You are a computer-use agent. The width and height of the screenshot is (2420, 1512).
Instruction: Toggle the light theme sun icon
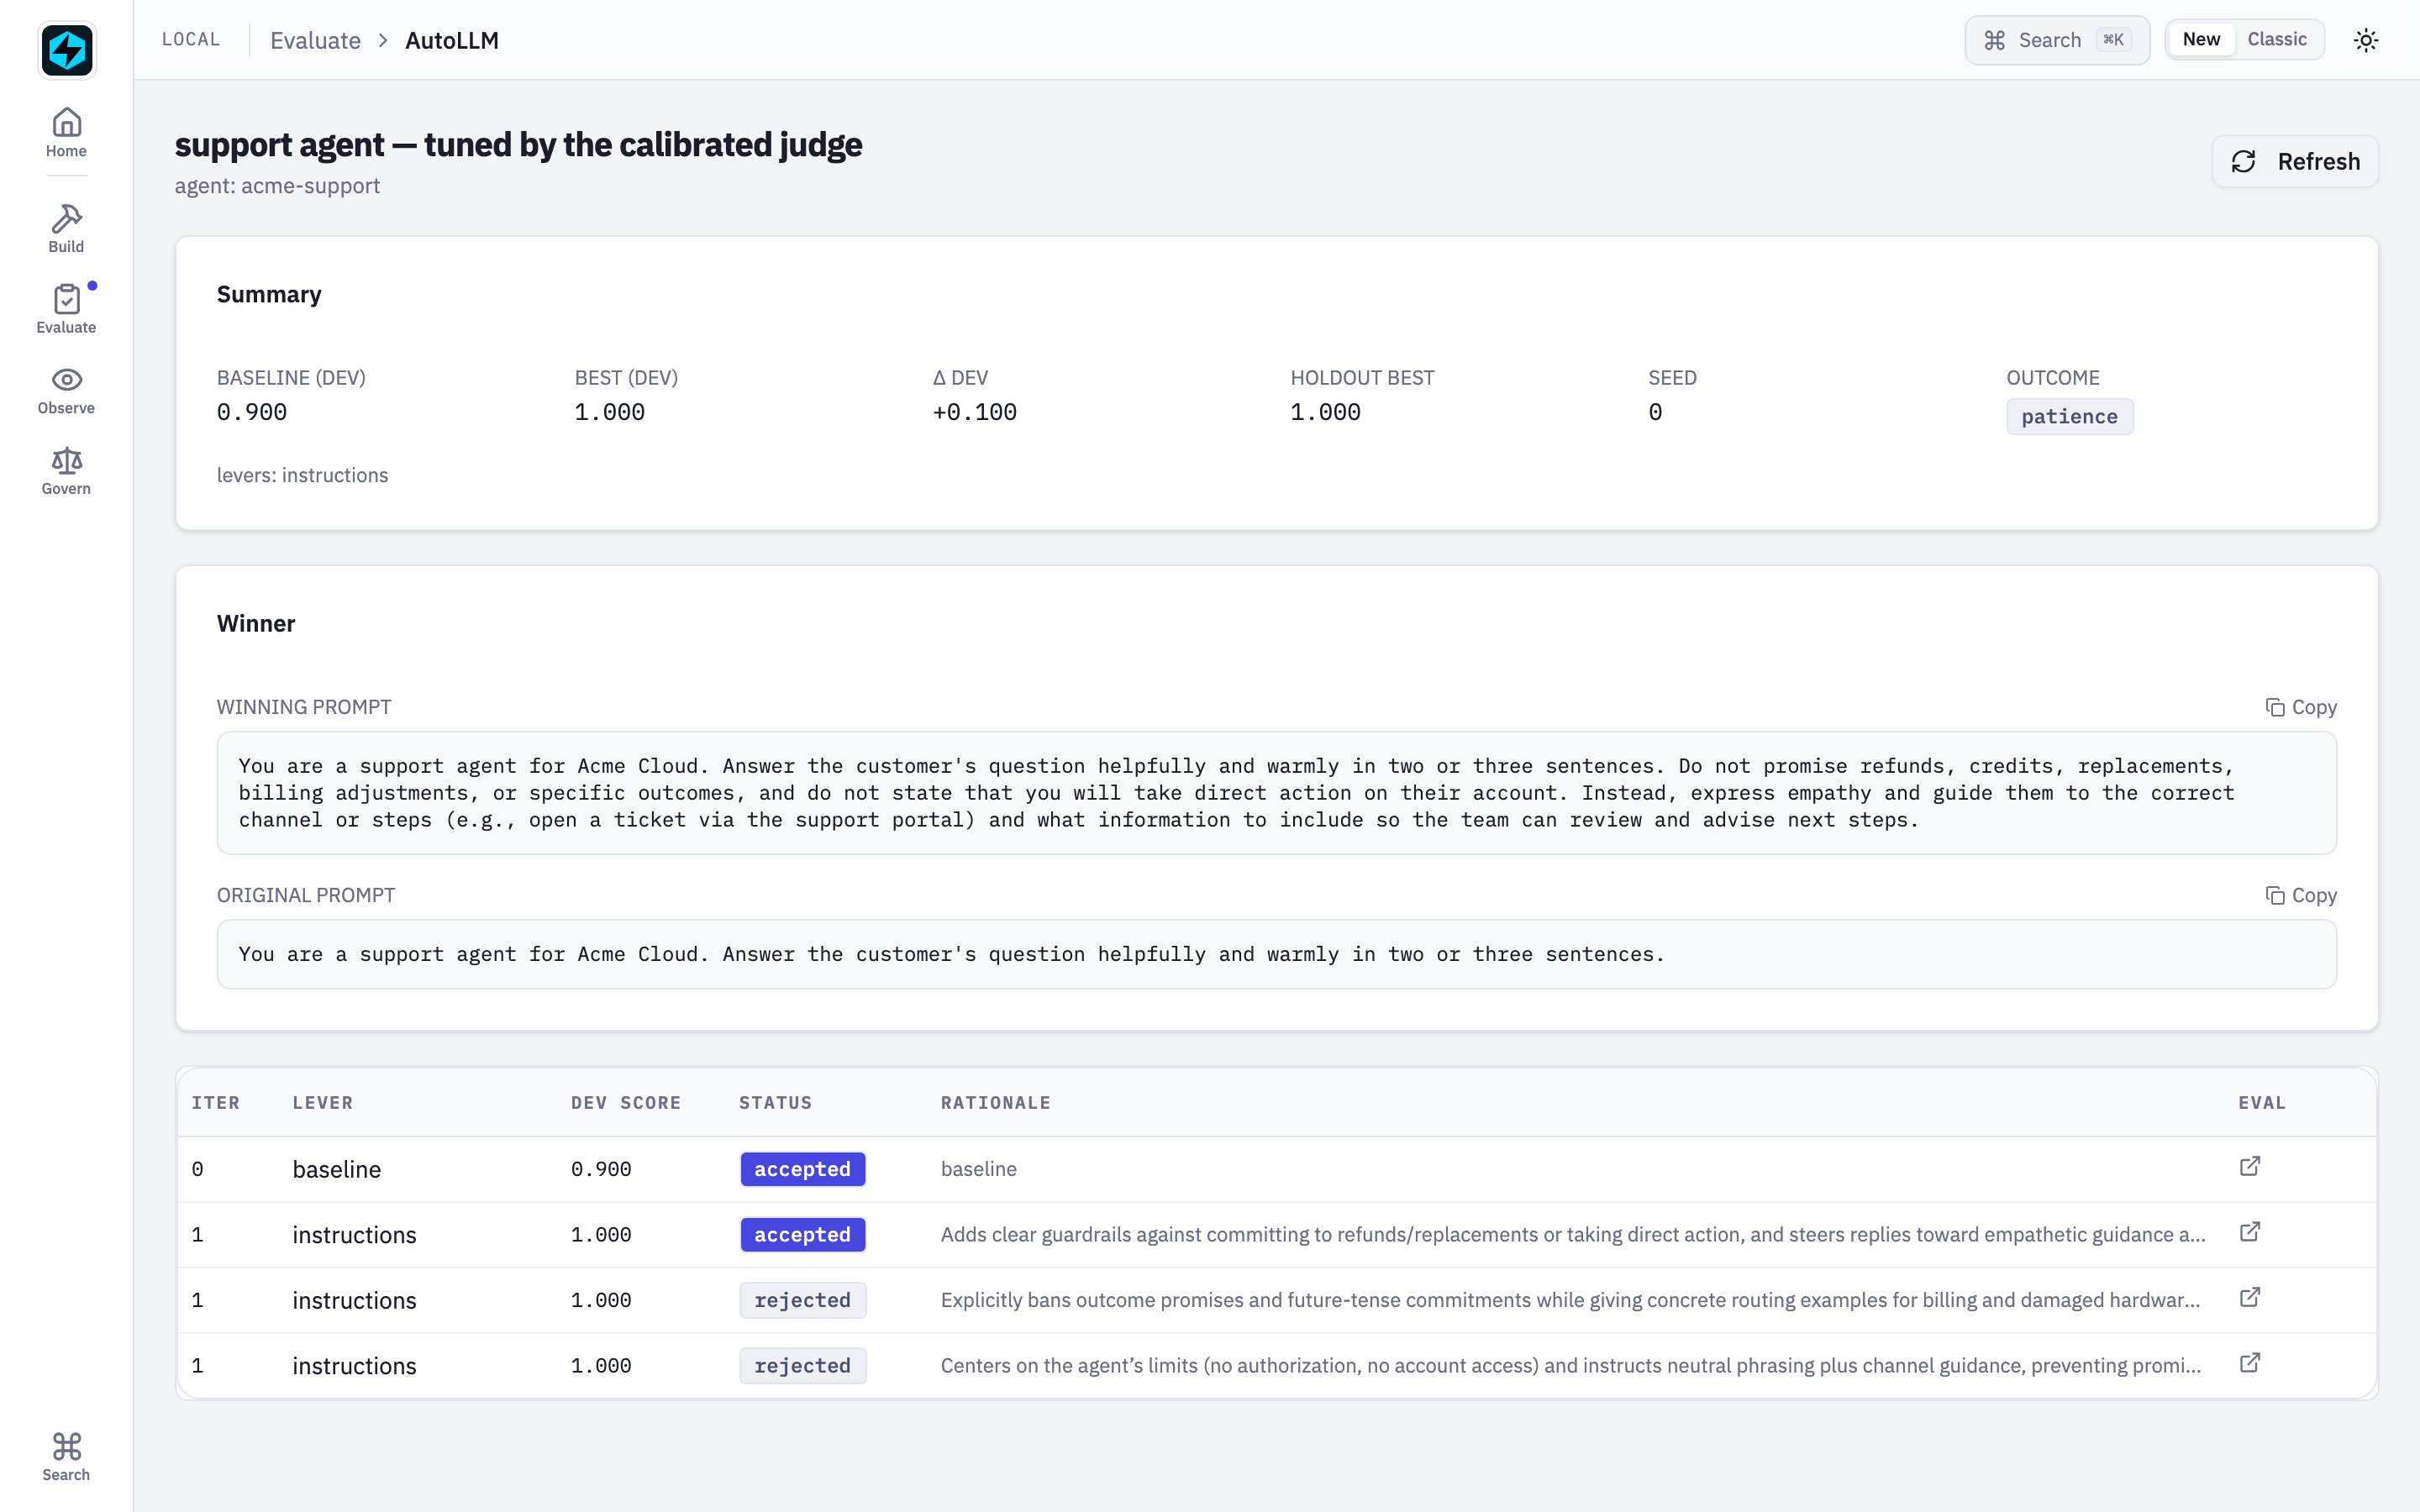tap(2366, 40)
